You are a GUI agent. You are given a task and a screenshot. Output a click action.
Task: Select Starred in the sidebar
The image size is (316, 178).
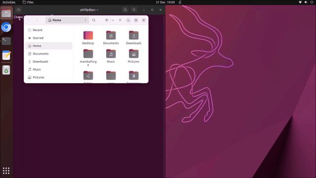49,38
